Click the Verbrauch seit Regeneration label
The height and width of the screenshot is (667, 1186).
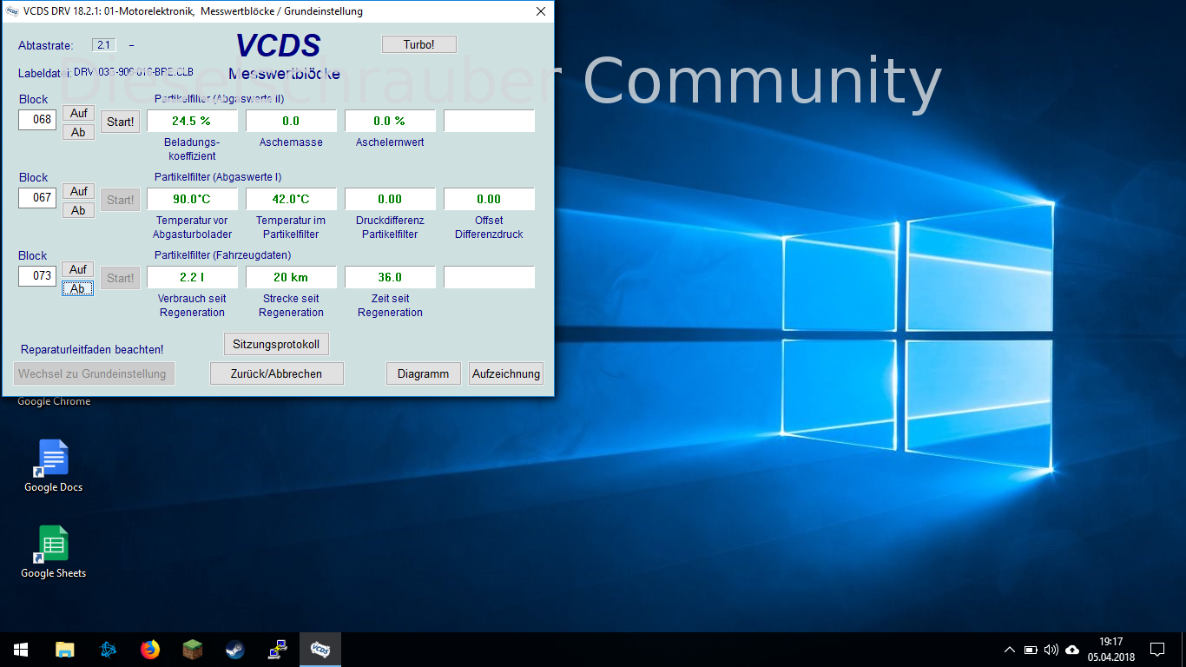point(192,306)
